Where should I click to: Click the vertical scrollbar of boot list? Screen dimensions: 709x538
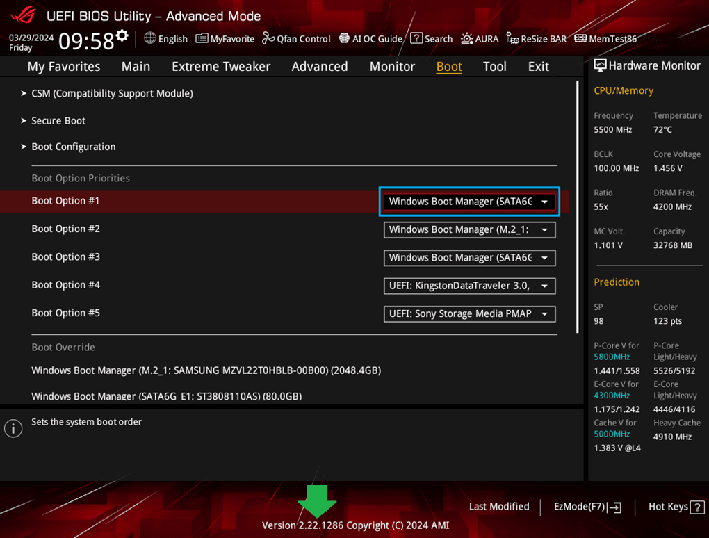[x=578, y=207]
